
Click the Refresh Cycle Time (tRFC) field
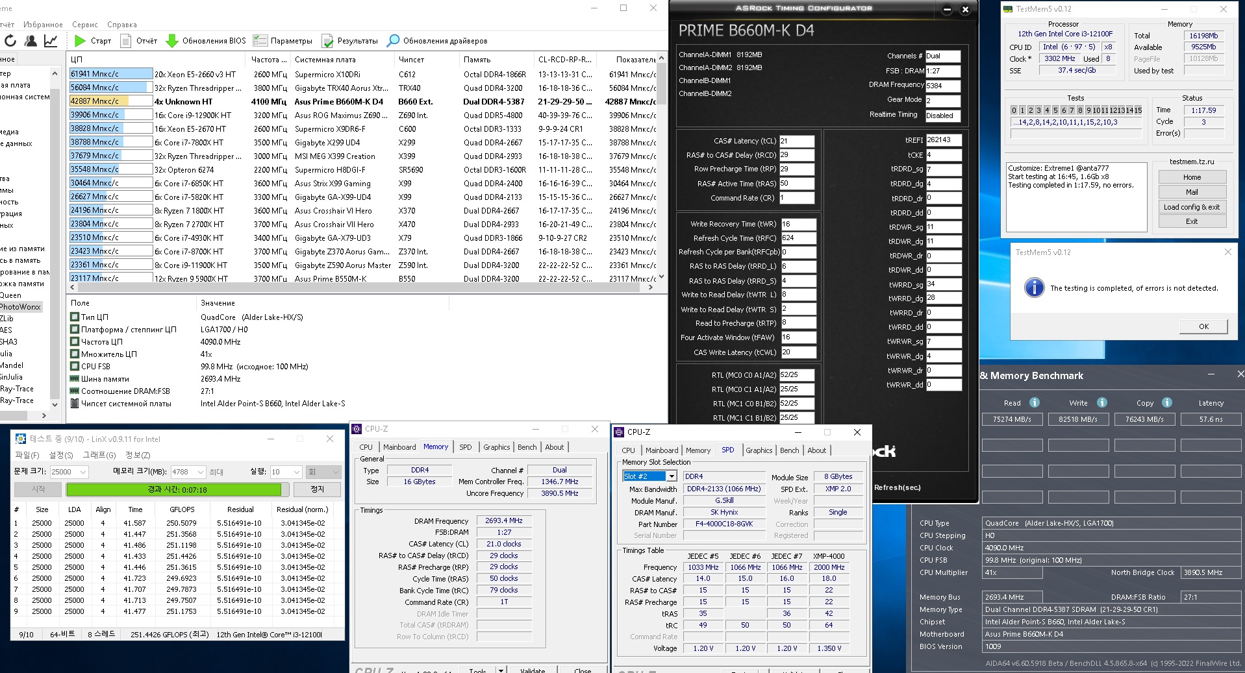click(x=798, y=238)
